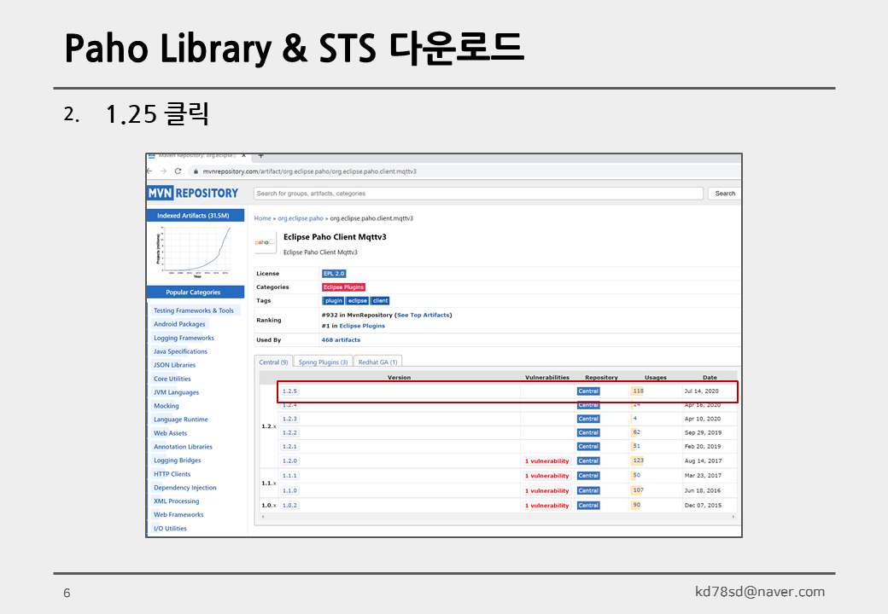Open a new browser tab with the plus icon
Image resolution: width=888 pixels, height=614 pixels.
(x=261, y=155)
